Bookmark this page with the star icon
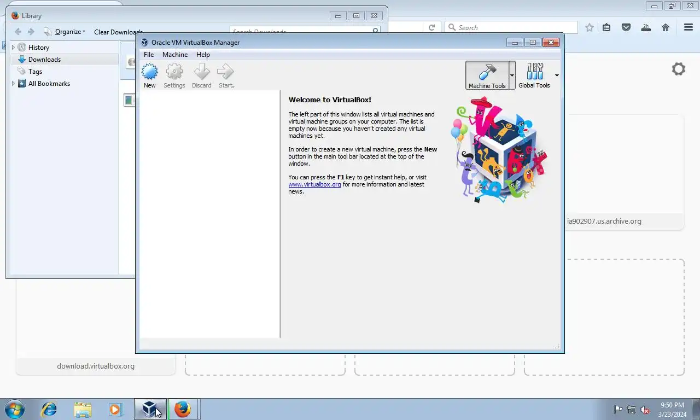 click(x=589, y=27)
